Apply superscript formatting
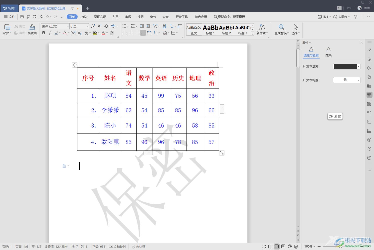This screenshot has height=250, width=374. (73, 33)
